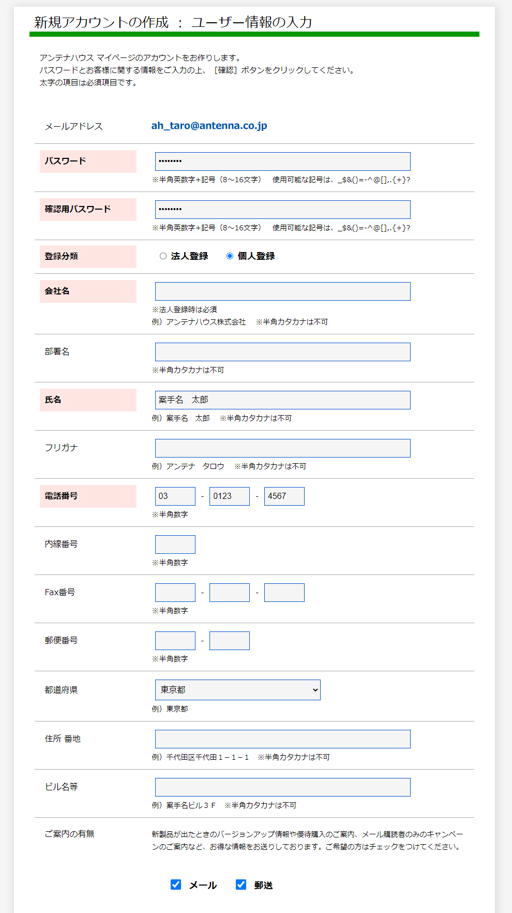Viewport: 512px width, 913px height.
Task: Click the ご案内の有無 label
Action: (x=69, y=834)
